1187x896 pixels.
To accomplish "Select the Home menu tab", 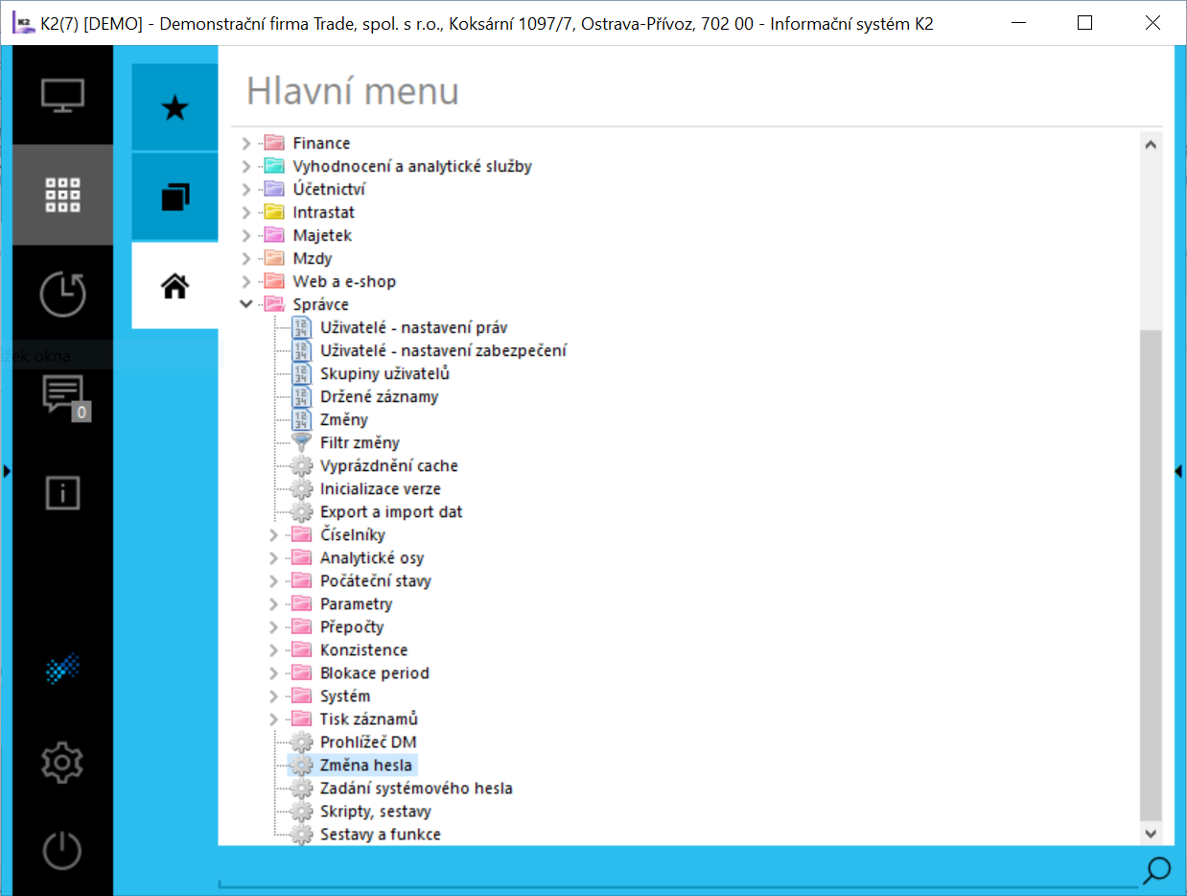I will (174, 285).
